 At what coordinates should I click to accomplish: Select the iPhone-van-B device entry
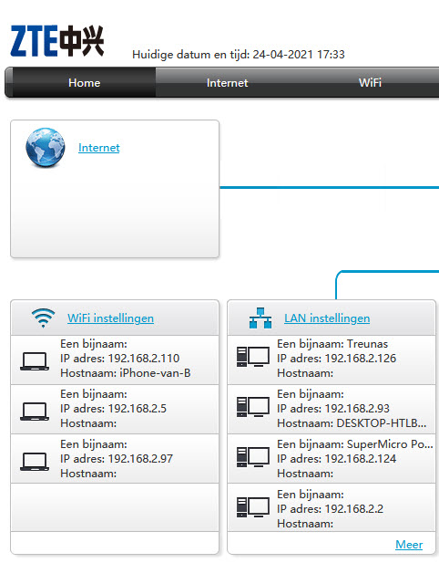tap(115, 360)
